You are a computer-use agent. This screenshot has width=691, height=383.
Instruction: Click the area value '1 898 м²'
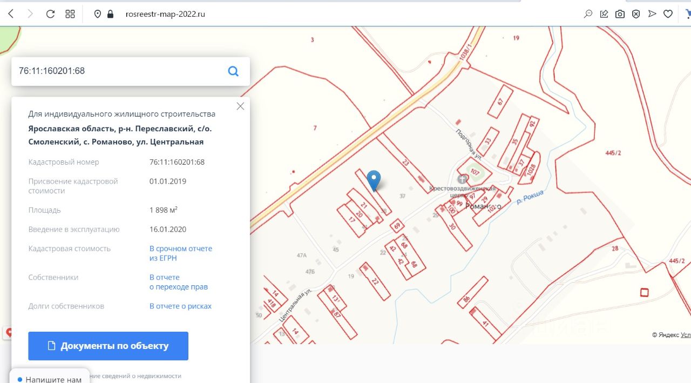coord(164,210)
